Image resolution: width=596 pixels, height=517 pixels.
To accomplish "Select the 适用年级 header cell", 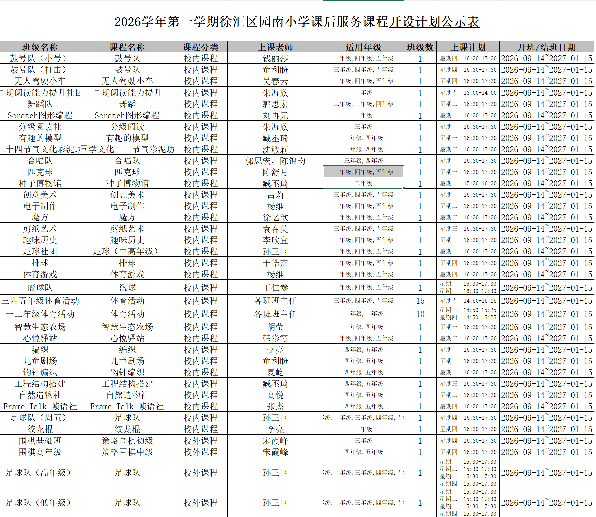I will point(363,47).
